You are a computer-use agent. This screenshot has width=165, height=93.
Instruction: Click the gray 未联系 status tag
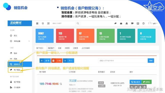coord(101,83)
